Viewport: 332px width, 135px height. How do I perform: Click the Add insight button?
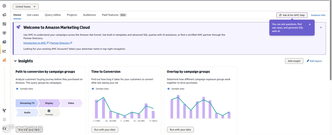[294, 61]
